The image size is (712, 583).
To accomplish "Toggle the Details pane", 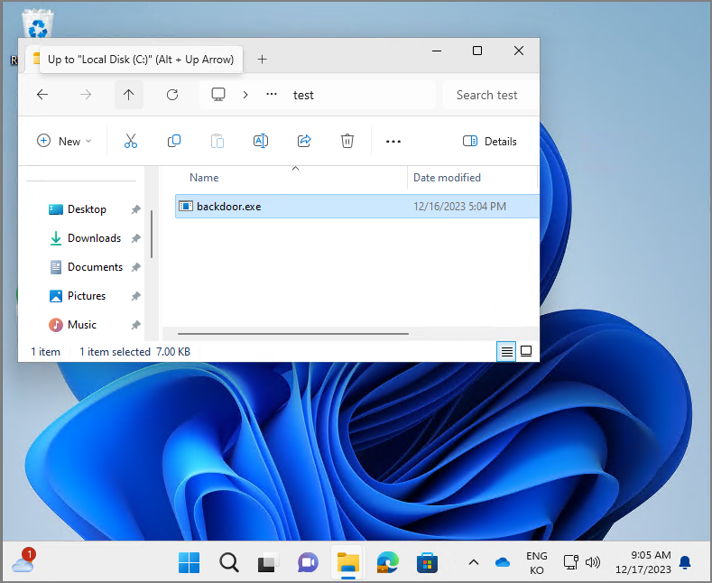I will [489, 141].
